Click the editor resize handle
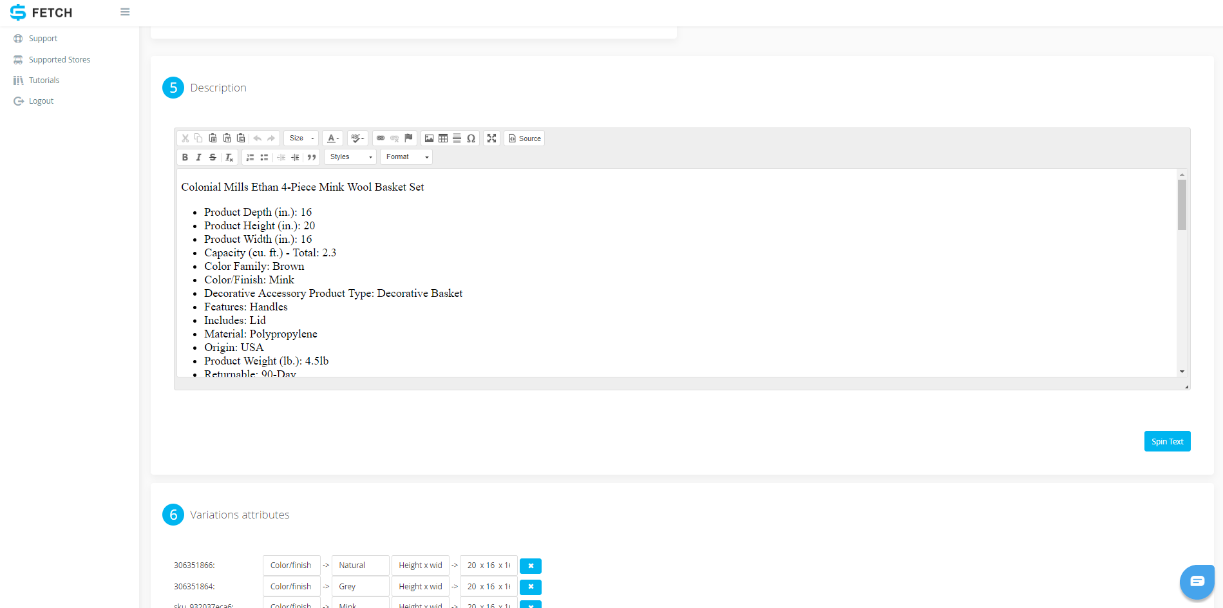 [1186, 386]
